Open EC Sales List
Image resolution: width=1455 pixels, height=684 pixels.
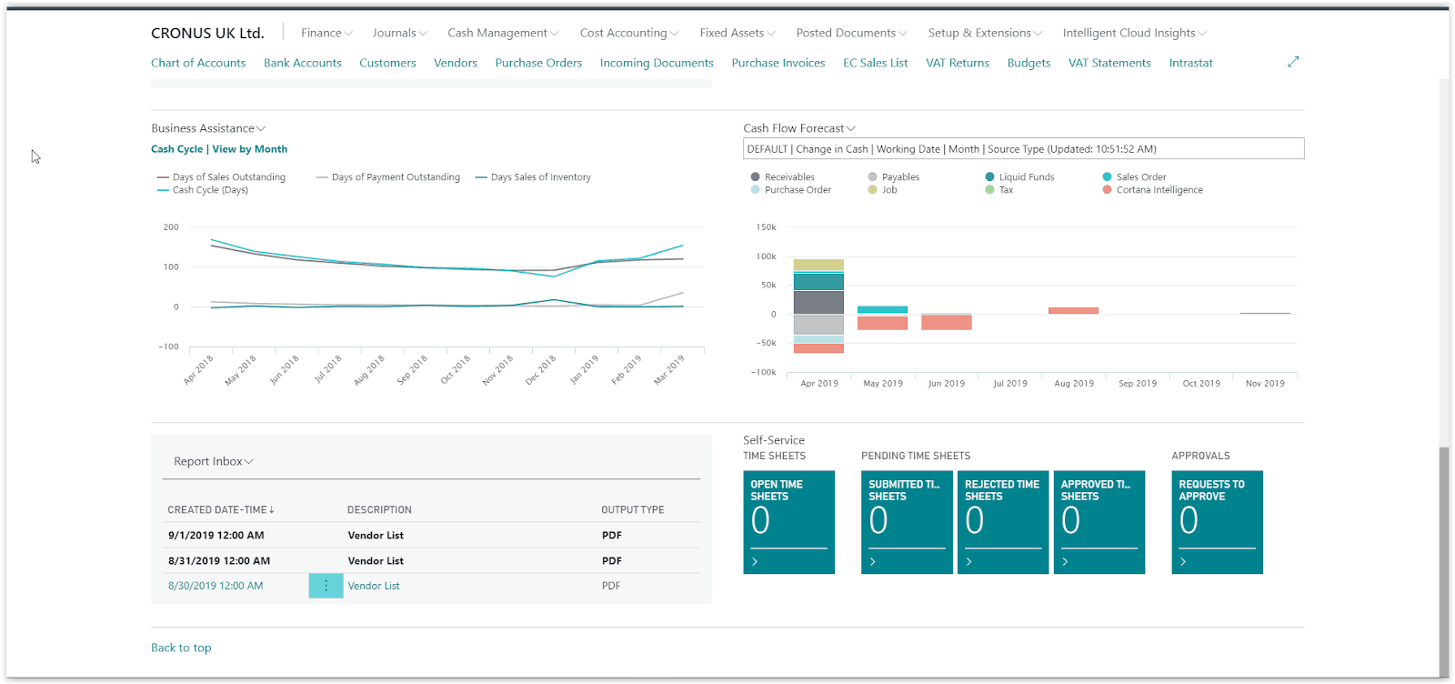(x=875, y=63)
